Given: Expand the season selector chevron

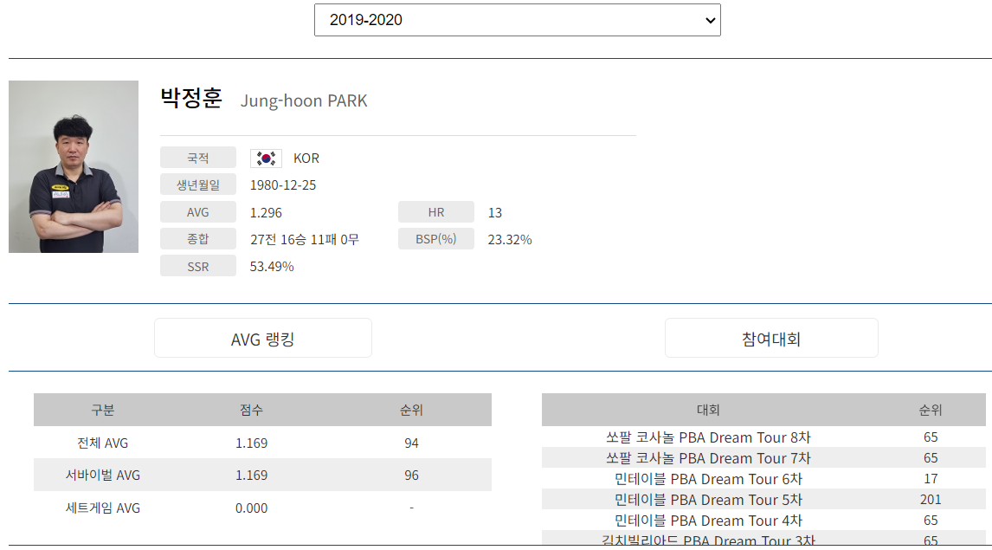Looking at the screenshot, I should click(x=708, y=19).
